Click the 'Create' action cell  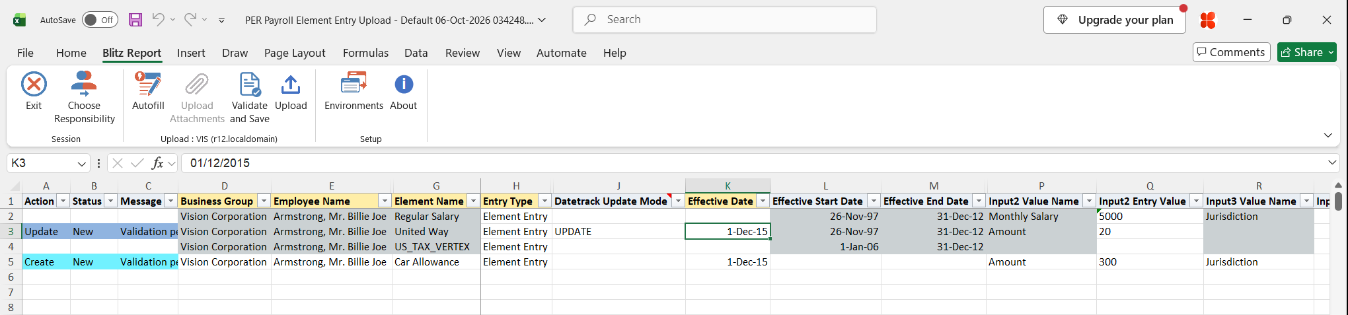click(x=46, y=262)
